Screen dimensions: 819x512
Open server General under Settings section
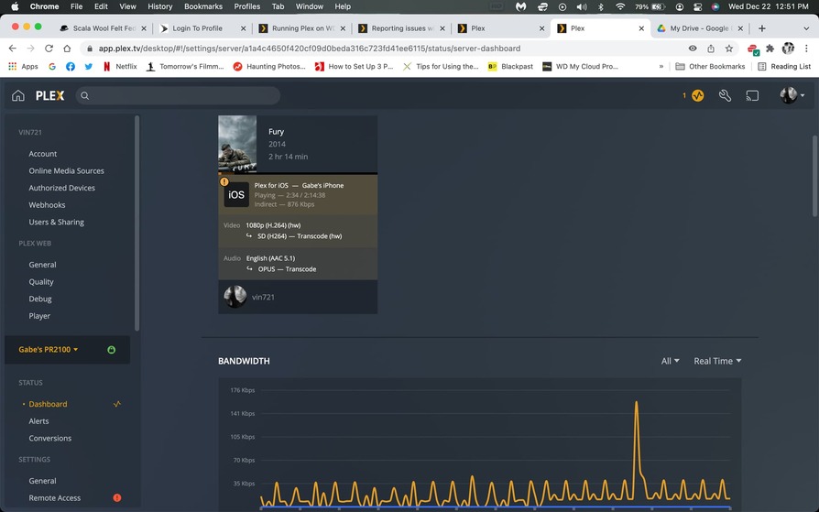click(42, 481)
